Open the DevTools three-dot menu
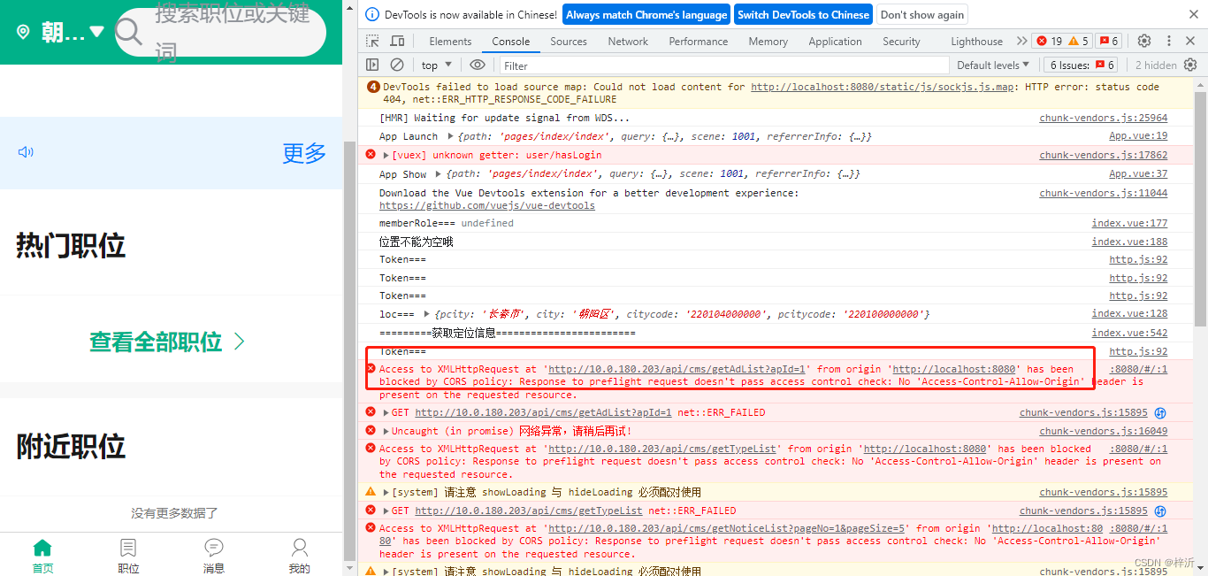Viewport: 1208px width, 576px height. pos(1169,41)
